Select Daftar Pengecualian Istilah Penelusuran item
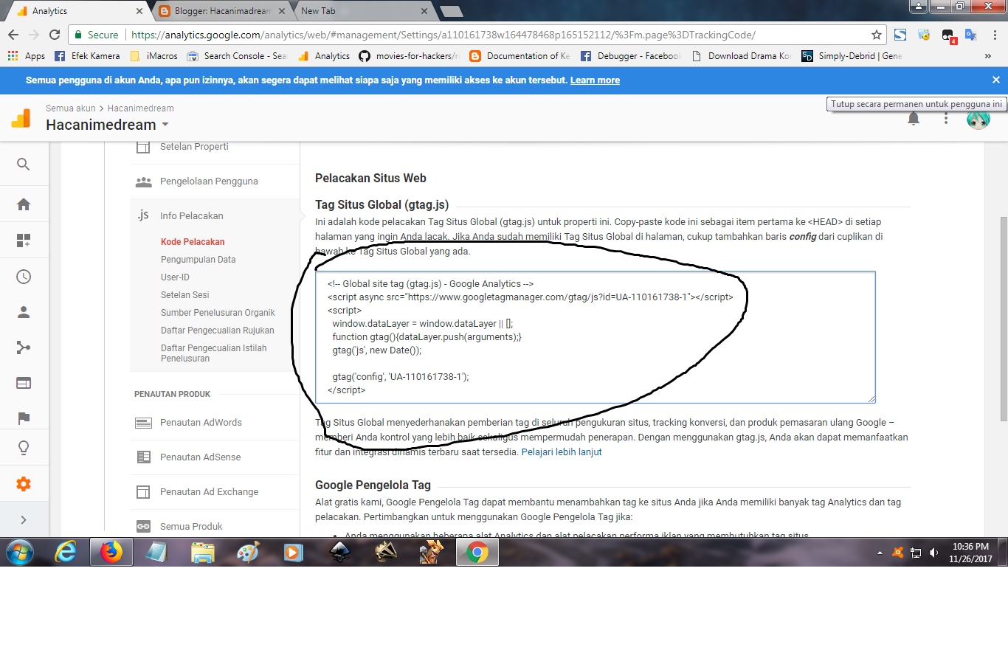This screenshot has height=664, width=1008. click(214, 353)
